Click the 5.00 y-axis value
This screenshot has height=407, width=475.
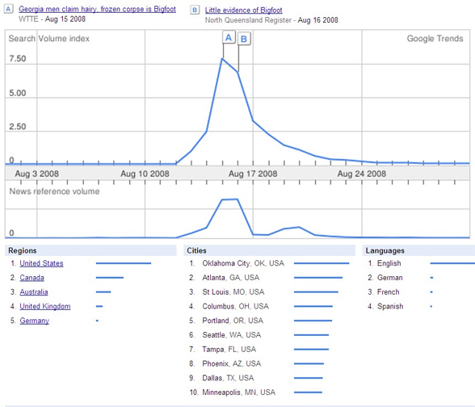(x=18, y=93)
